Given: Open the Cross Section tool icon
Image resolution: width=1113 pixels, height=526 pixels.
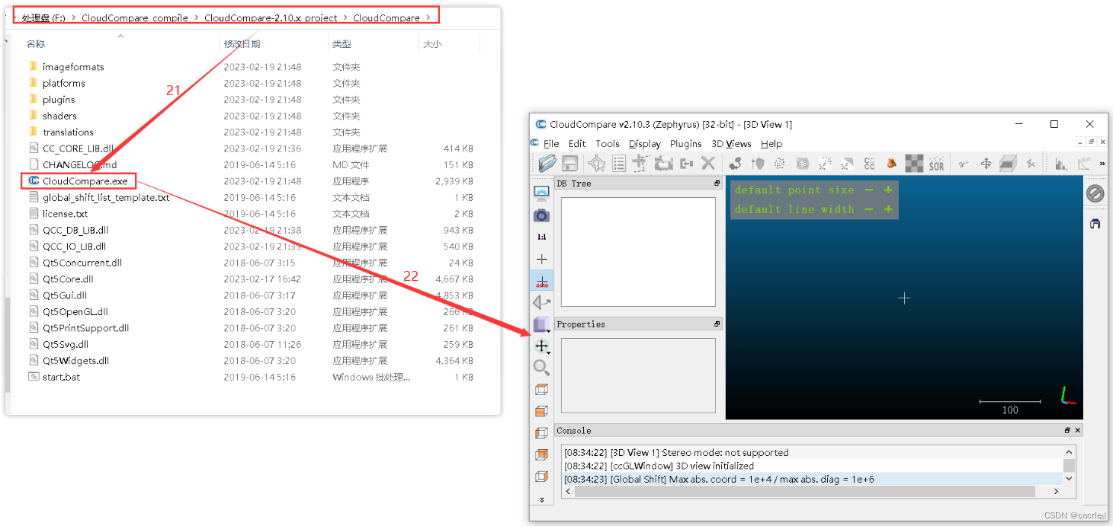Looking at the screenshot, I should (1008, 163).
